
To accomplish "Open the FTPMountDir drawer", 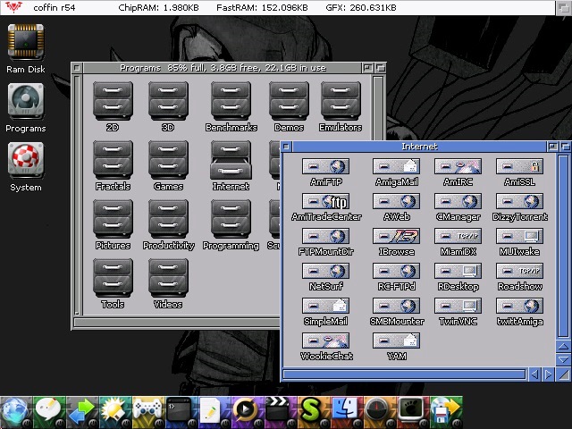I will 325,236.
